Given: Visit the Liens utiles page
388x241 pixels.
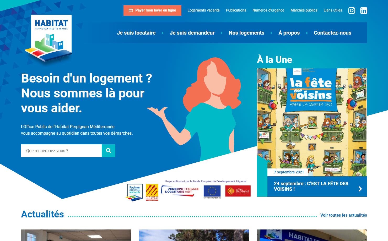Looking at the screenshot, I should (333, 10).
